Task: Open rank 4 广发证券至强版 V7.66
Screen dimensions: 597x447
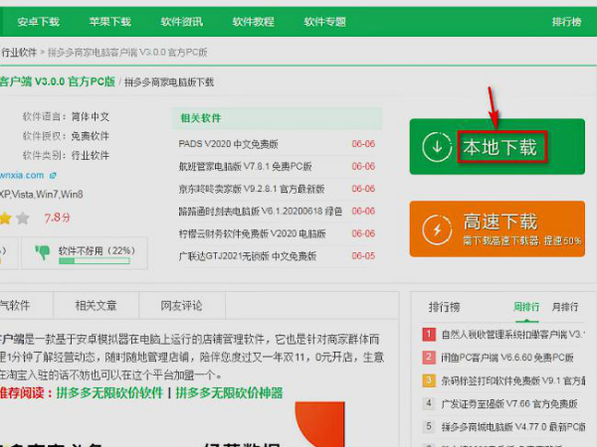Action: (509, 403)
